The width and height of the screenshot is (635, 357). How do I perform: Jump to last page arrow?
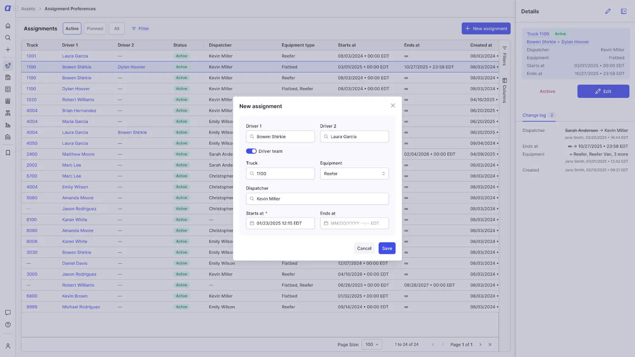(x=490, y=344)
